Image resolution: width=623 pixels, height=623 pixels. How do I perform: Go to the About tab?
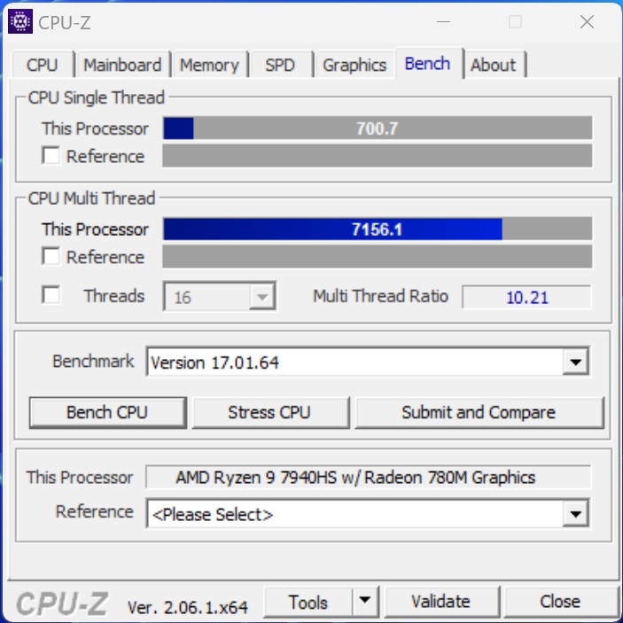[494, 65]
